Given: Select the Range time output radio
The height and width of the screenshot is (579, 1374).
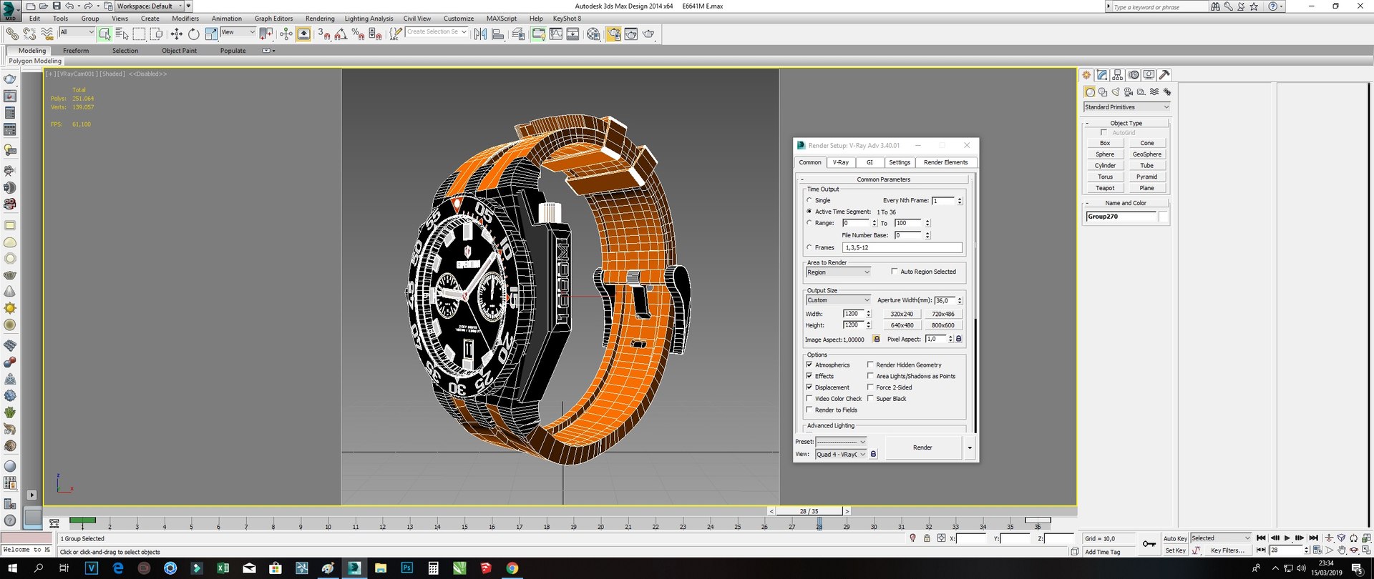Looking at the screenshot, I should 809,223.
